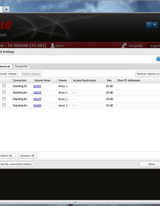
Task: Check the box for the iscsi2 row
Action: click(4, 92)
